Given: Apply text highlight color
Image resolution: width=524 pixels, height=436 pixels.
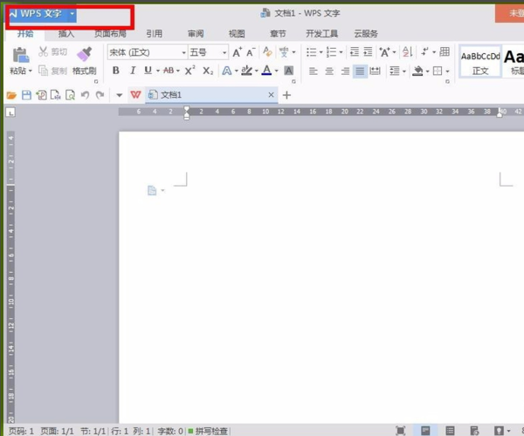Looking at the screenshot, I should point(246,71).
